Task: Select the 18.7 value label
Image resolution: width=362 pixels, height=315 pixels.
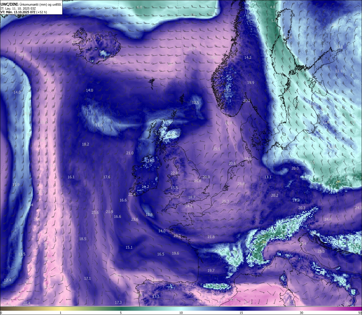Action: 192,197
